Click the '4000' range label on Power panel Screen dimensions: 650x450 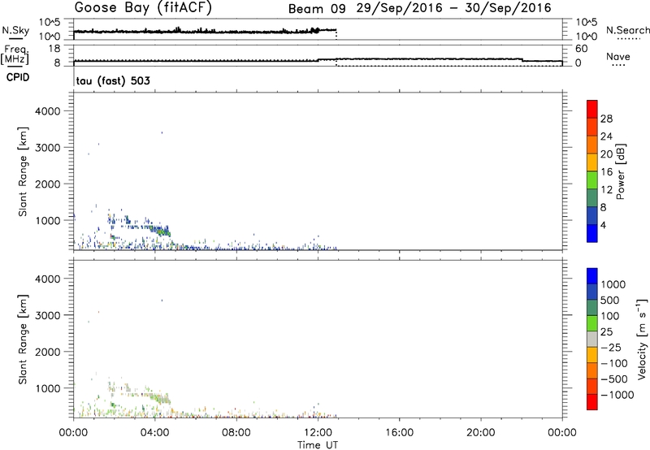pyautogui.click(x=47, y=111)
